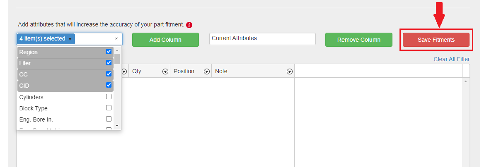The image size is (489, 167).
Task: Click the red info icon beside fitment text
Action: [189, 25]
